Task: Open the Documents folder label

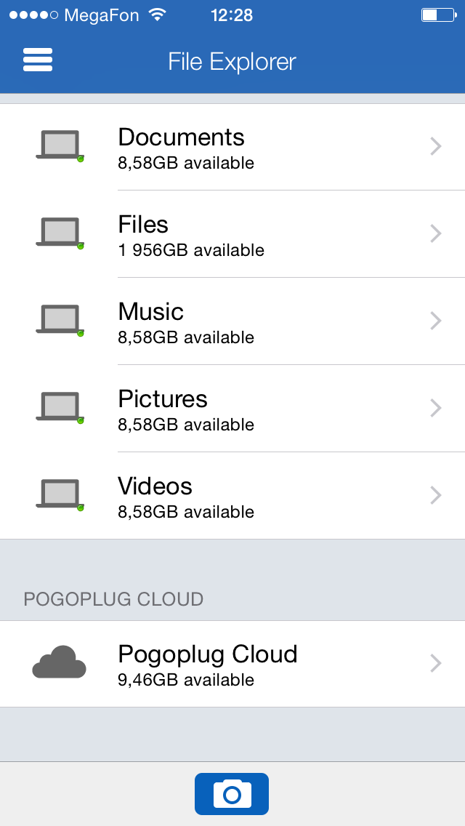Action: [x=181, y=137]
